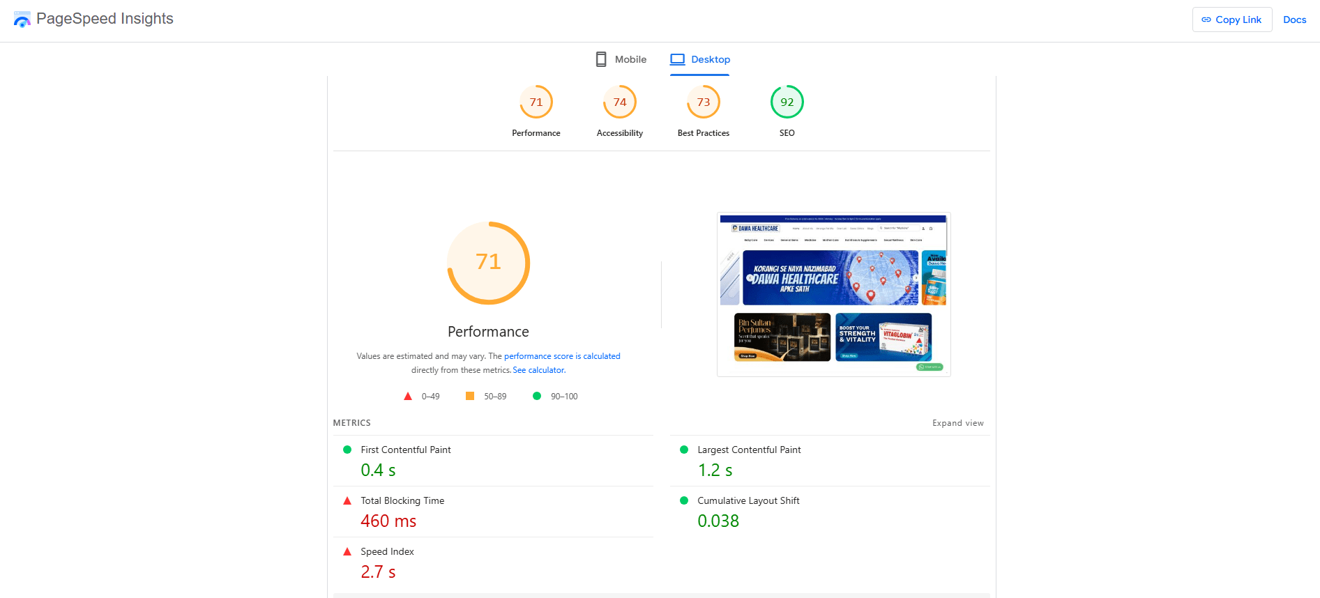This screenshot has height=598, width=1320.
Task: Open the 'performance score is calculated' link
Action: point(562,356)
